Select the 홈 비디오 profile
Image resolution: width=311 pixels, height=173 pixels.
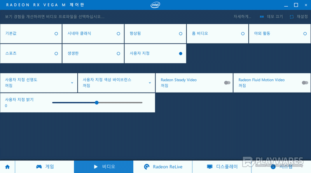[x=217, y=33]
